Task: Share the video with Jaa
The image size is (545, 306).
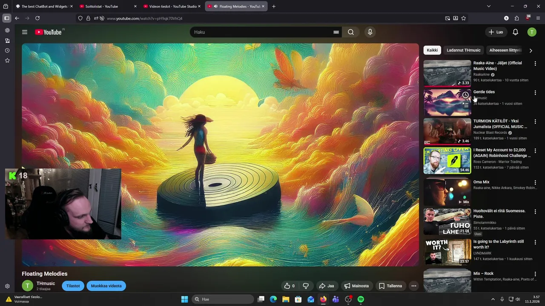Action: click(327, 286)
